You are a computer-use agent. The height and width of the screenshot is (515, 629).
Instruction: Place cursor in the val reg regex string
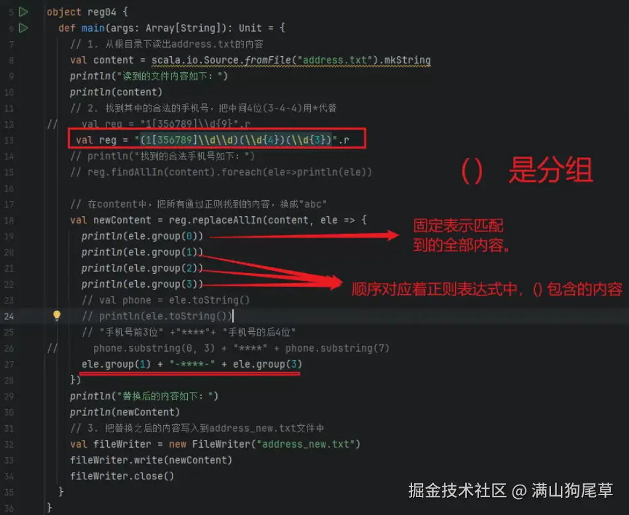tap(236, 140)
